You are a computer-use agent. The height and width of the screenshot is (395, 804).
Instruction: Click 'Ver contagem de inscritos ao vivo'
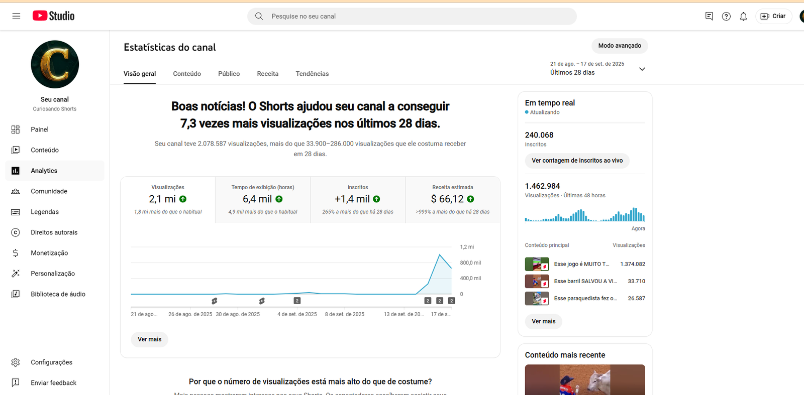tap(577, 161)
